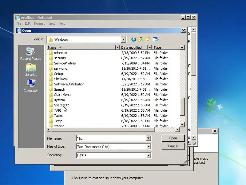Screen dimensions: 246x185
Task: Click Notepad's vertical scroll up arrow
Action: click(194, 30)
